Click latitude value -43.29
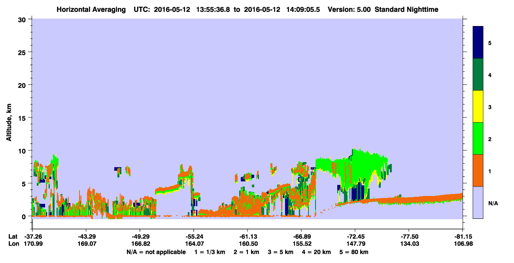The height and width of the screenshot is (263, 514). tap(86, 236)
